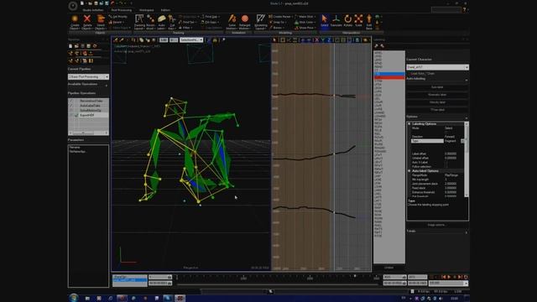Click the Velocity label button

pos(437,102)
